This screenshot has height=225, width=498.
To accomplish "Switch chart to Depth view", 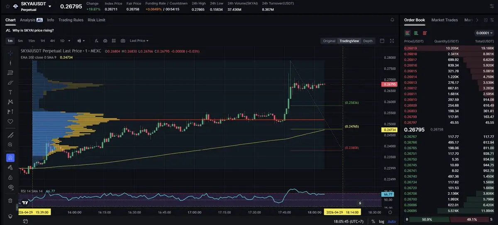I will (368, 41).
